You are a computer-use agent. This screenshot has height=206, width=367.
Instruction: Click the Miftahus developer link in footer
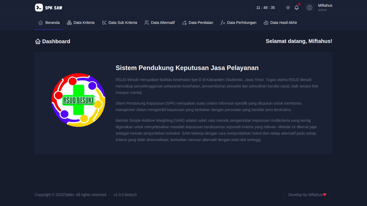point(315,195)
